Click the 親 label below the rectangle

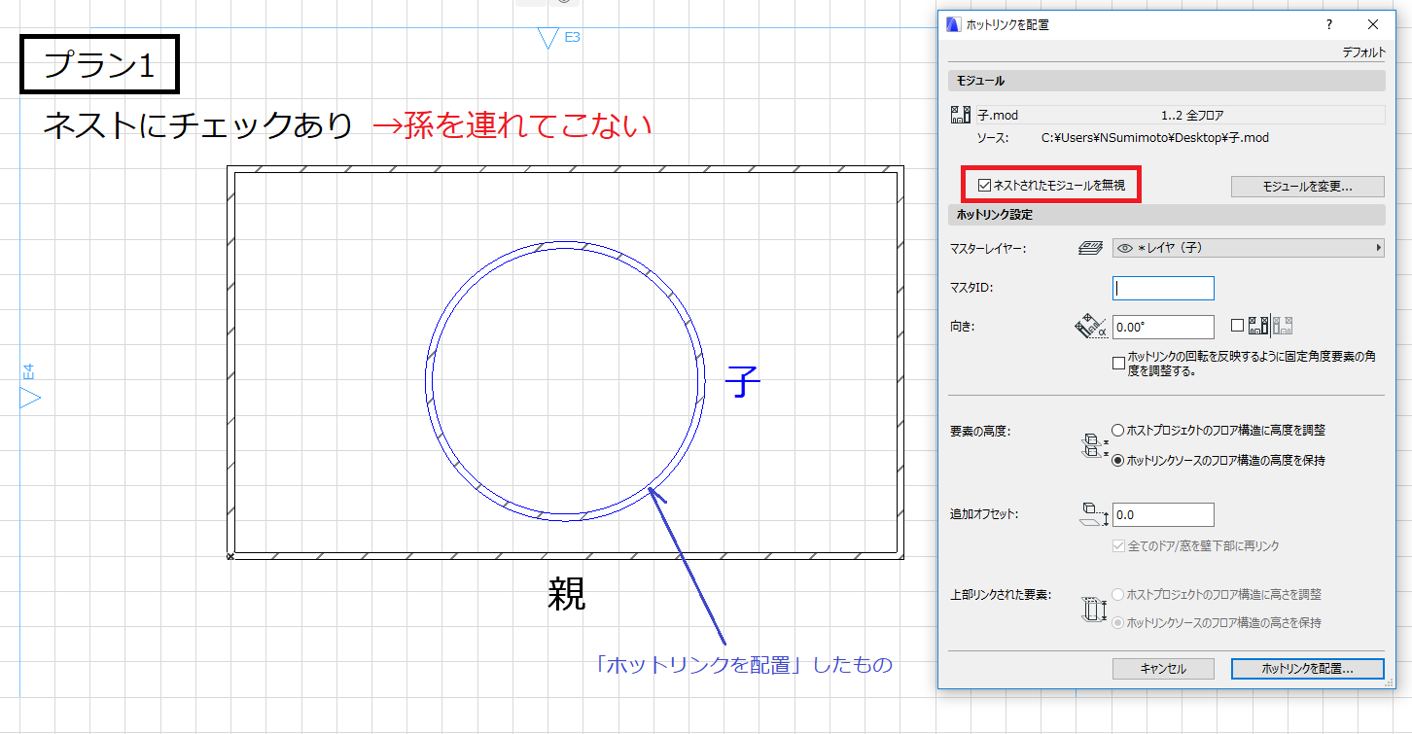[x=567, y=594]
